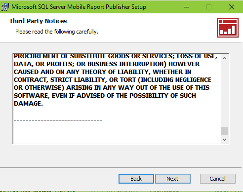243x192 pixels.
Task: Cancel the setup wizard
Action: coord(218,179)
